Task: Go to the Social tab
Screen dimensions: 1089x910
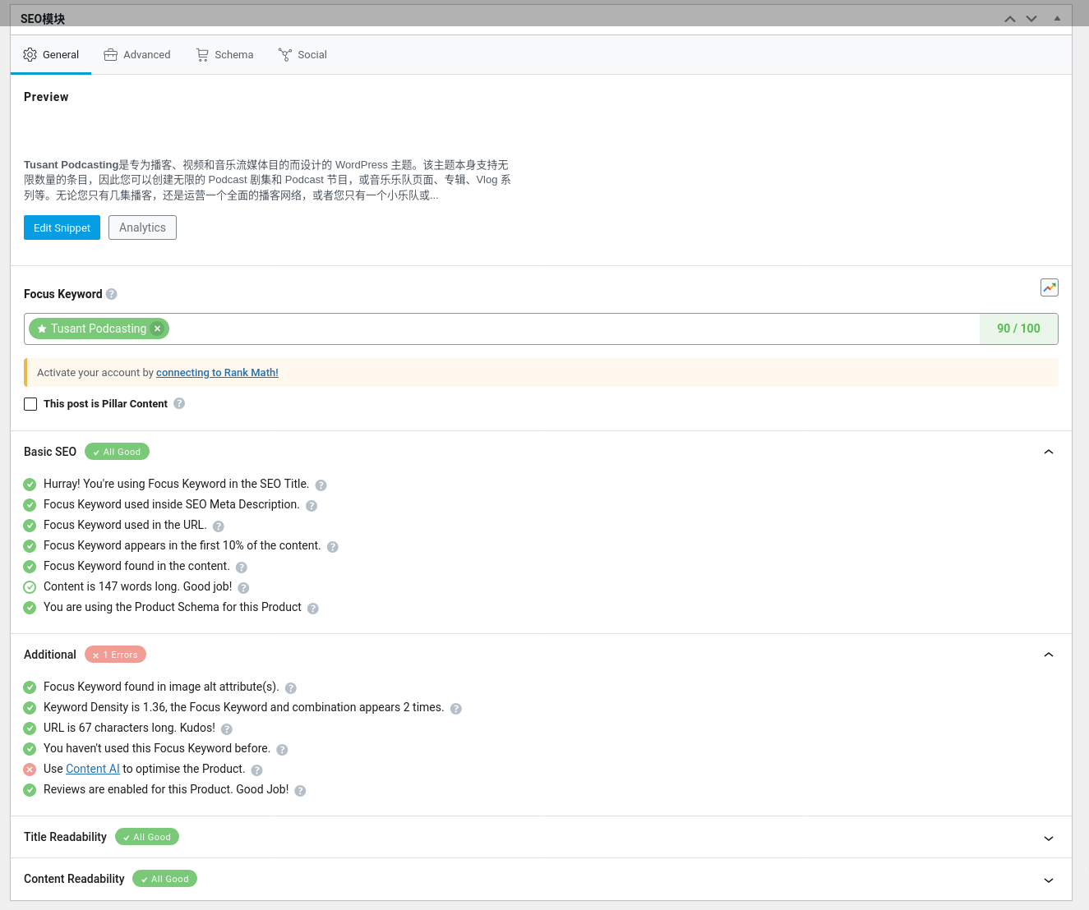Action: pos(302,55)
